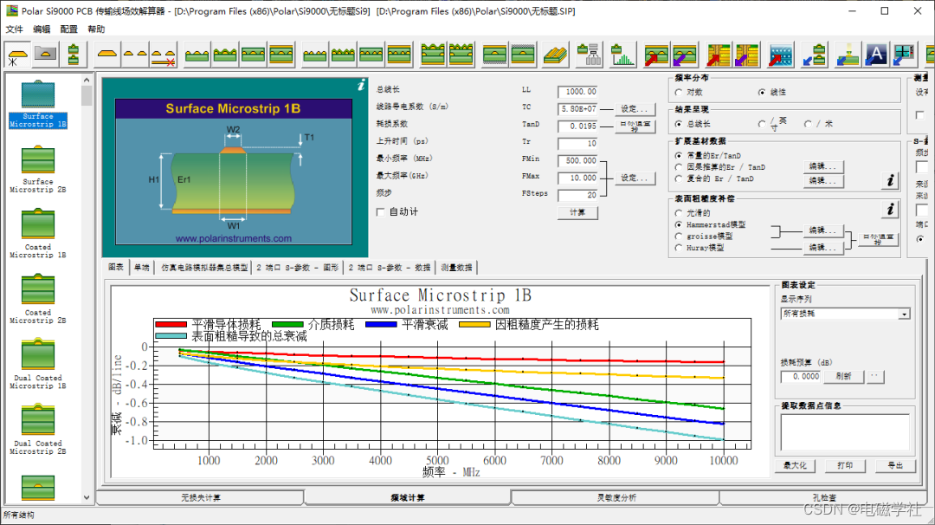Select Hammerstad模型 roughness option
This screenshot has width=935, height=525.
pos(679,225)
